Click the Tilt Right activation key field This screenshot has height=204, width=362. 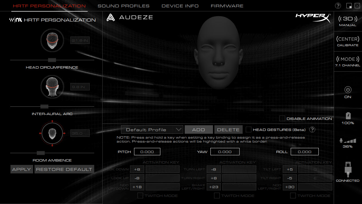[x=315, y=178]
